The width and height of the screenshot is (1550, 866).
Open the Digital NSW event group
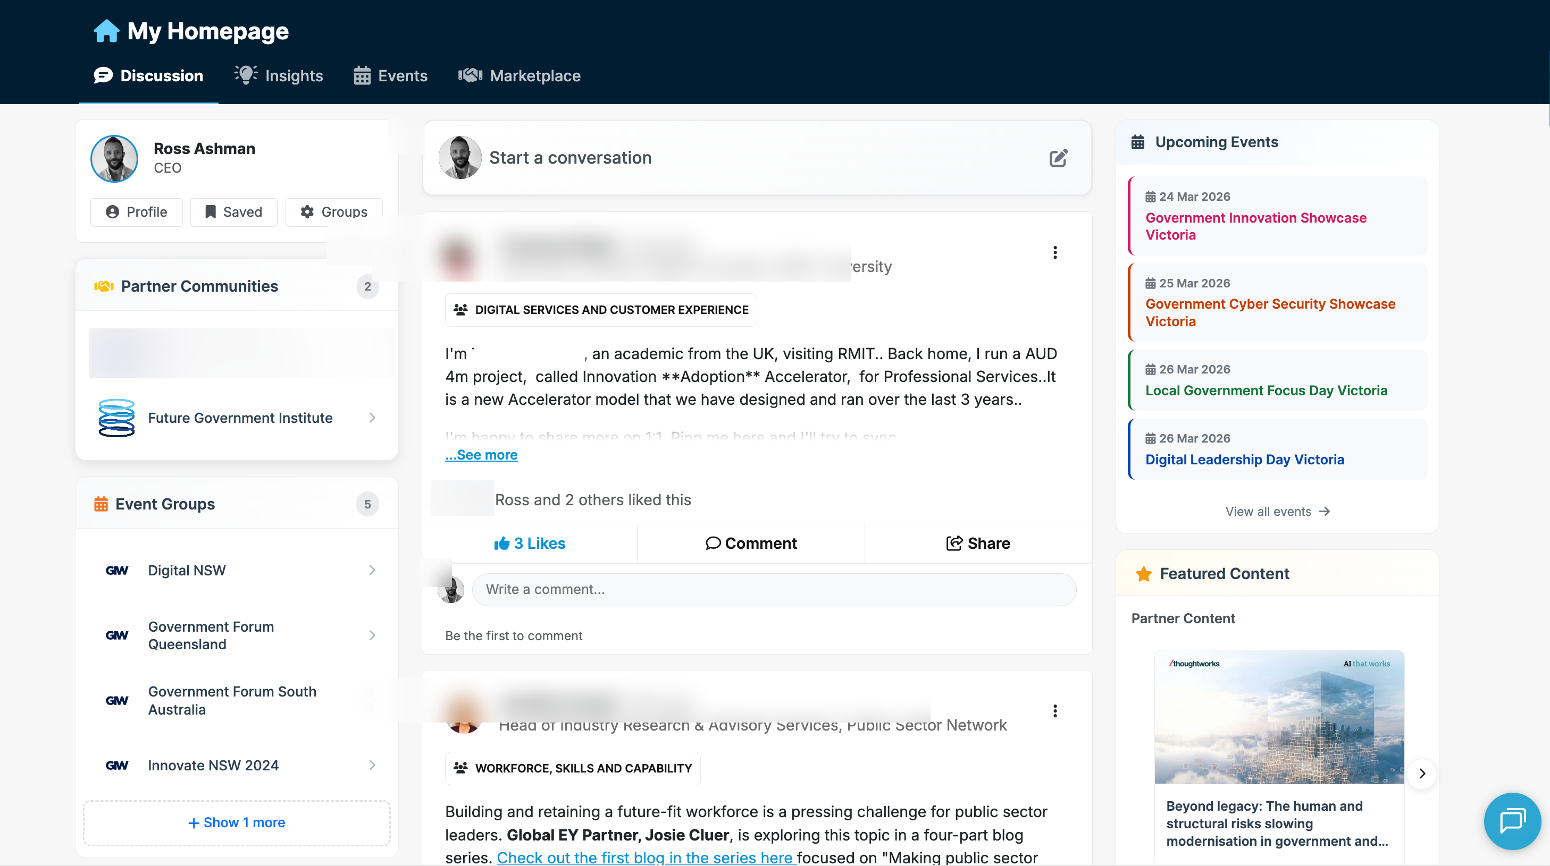[x=237, y=570]
